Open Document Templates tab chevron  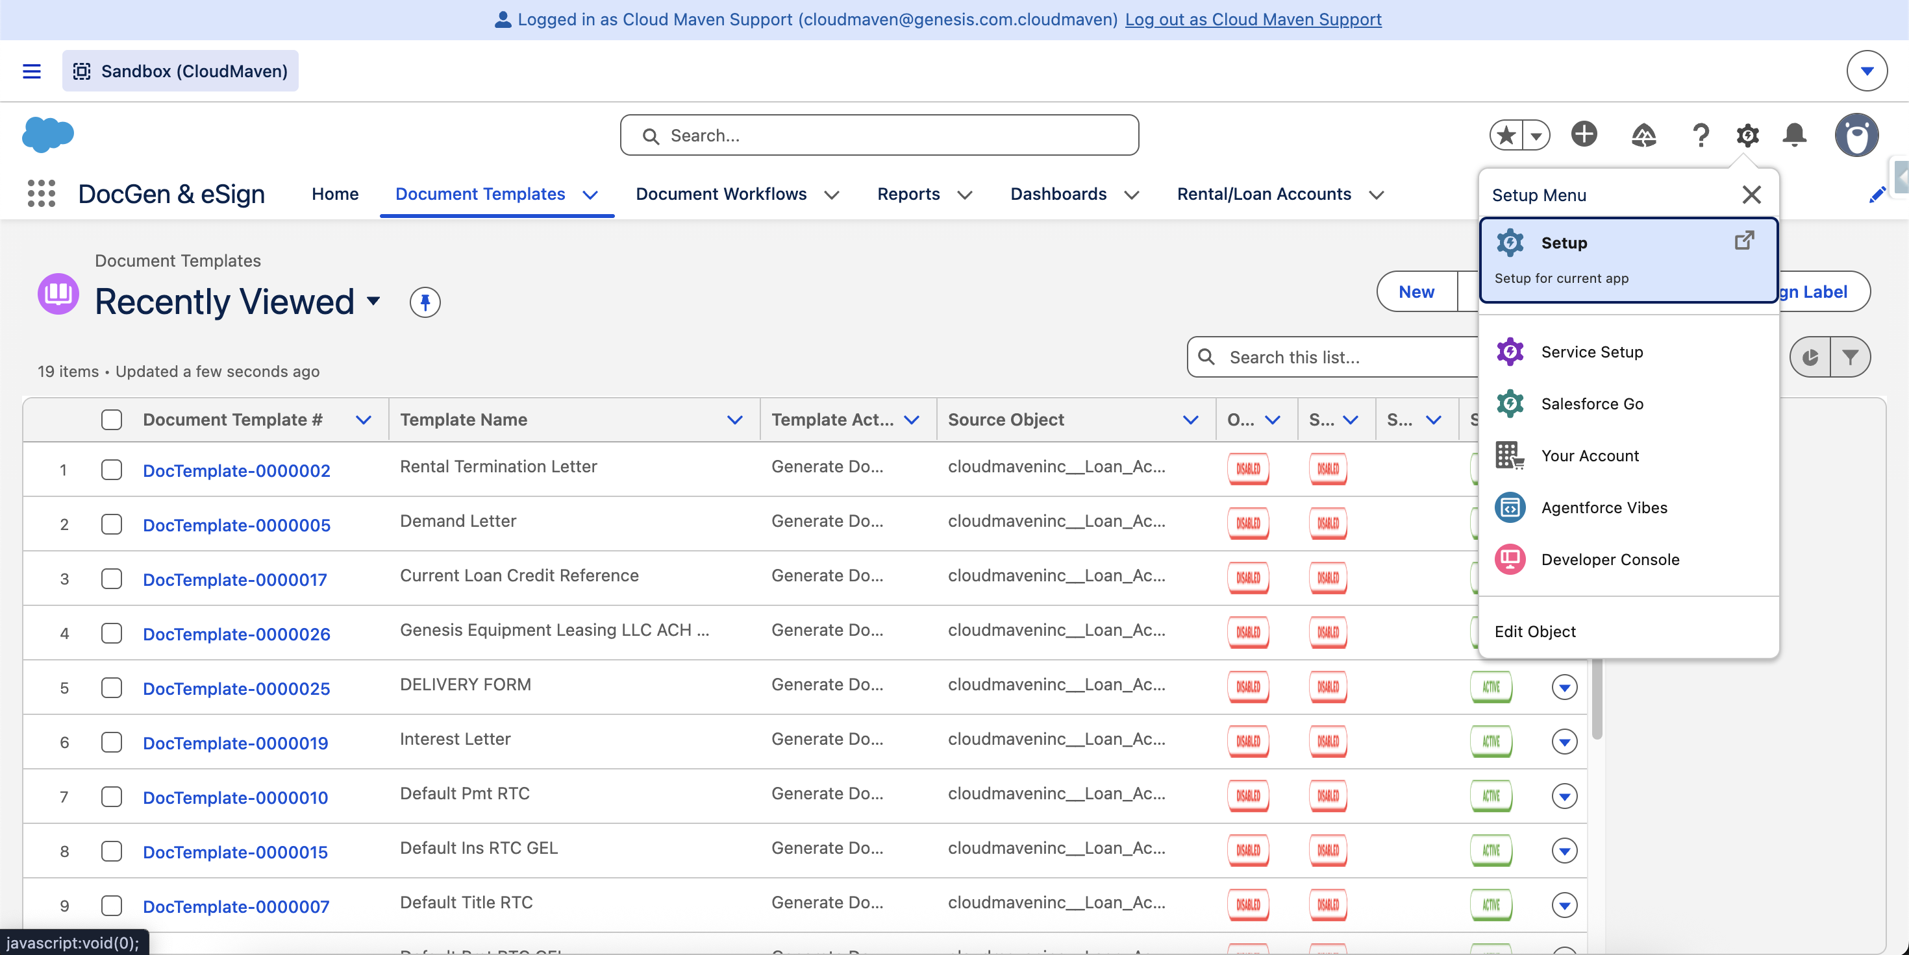tap(590, 195)
